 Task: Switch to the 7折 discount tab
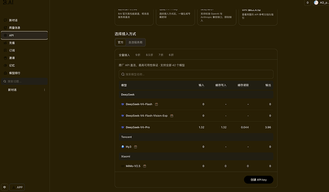click(161, 55)
